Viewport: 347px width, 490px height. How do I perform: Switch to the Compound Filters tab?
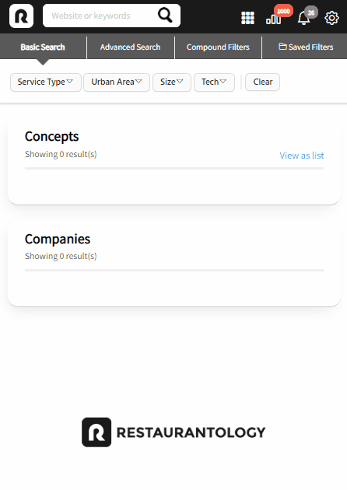(218, 47)
